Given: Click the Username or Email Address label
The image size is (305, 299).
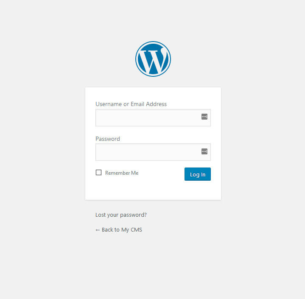Looking at the screenshot, I should coord(131,104).
